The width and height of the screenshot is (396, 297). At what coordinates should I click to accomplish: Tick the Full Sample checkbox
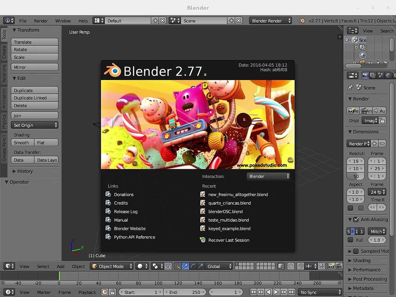click(350, 240)
